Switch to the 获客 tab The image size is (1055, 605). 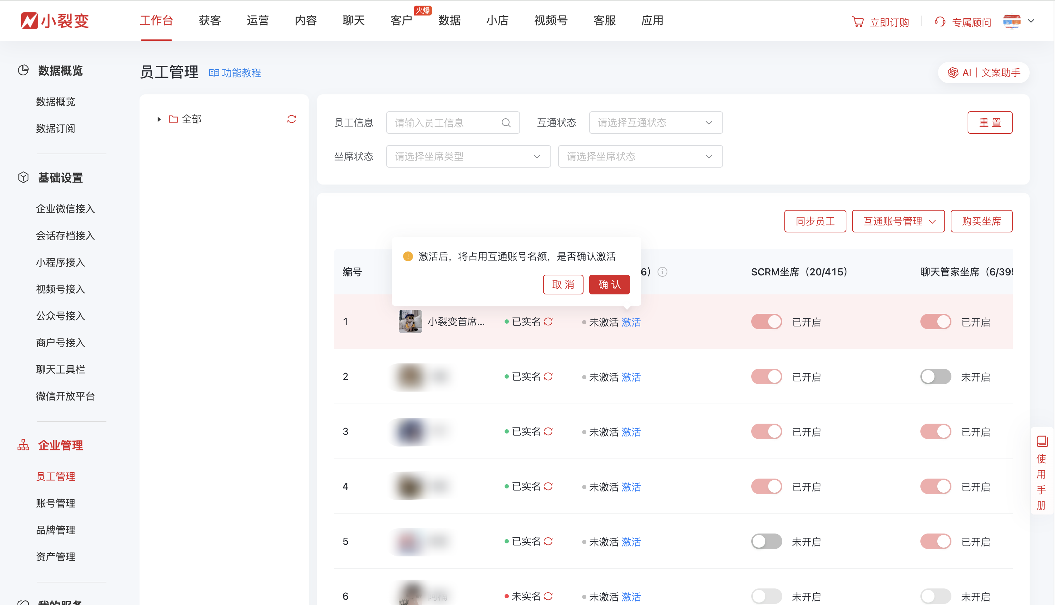210,20
